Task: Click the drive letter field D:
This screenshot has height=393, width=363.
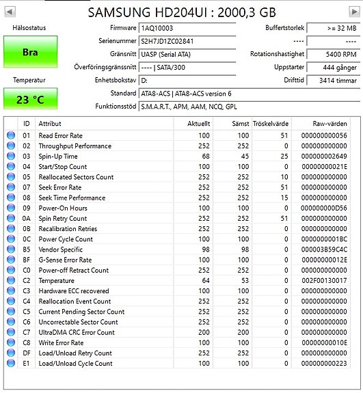Action: coord(187,80)
